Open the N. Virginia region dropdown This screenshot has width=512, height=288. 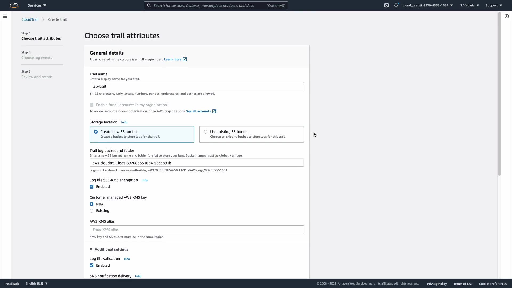(469, 5)
